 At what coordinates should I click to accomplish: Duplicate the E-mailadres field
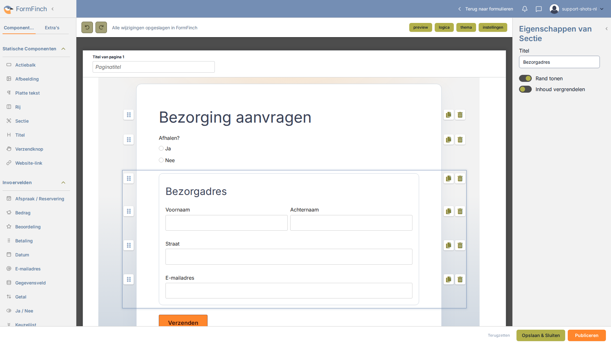click(449, 279)
